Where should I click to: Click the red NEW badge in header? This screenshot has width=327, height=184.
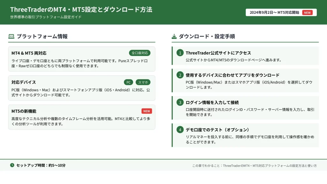tap(307, 12)
